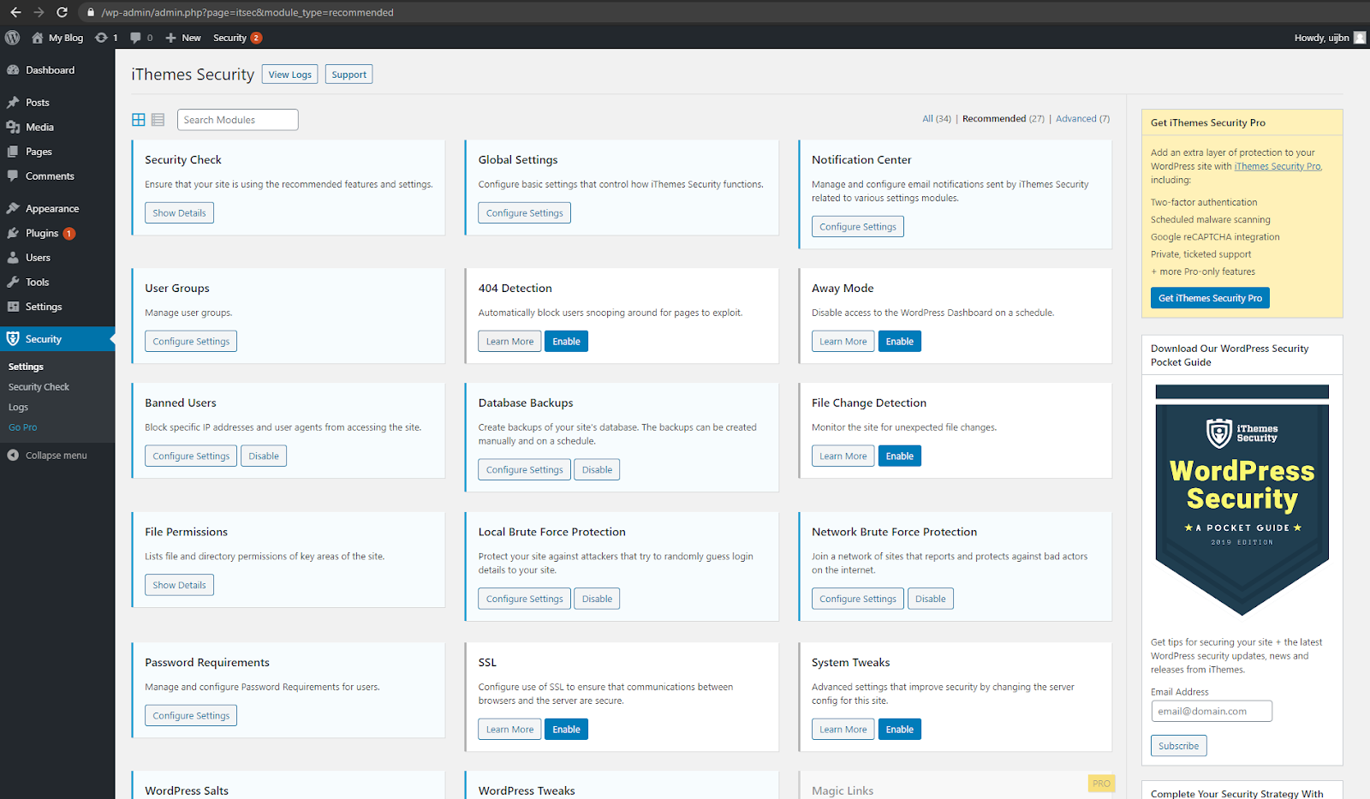Click Email Address input field
Viewport: 1370px width, 799px height.
pyautogui.click(x=1212, y=712)
